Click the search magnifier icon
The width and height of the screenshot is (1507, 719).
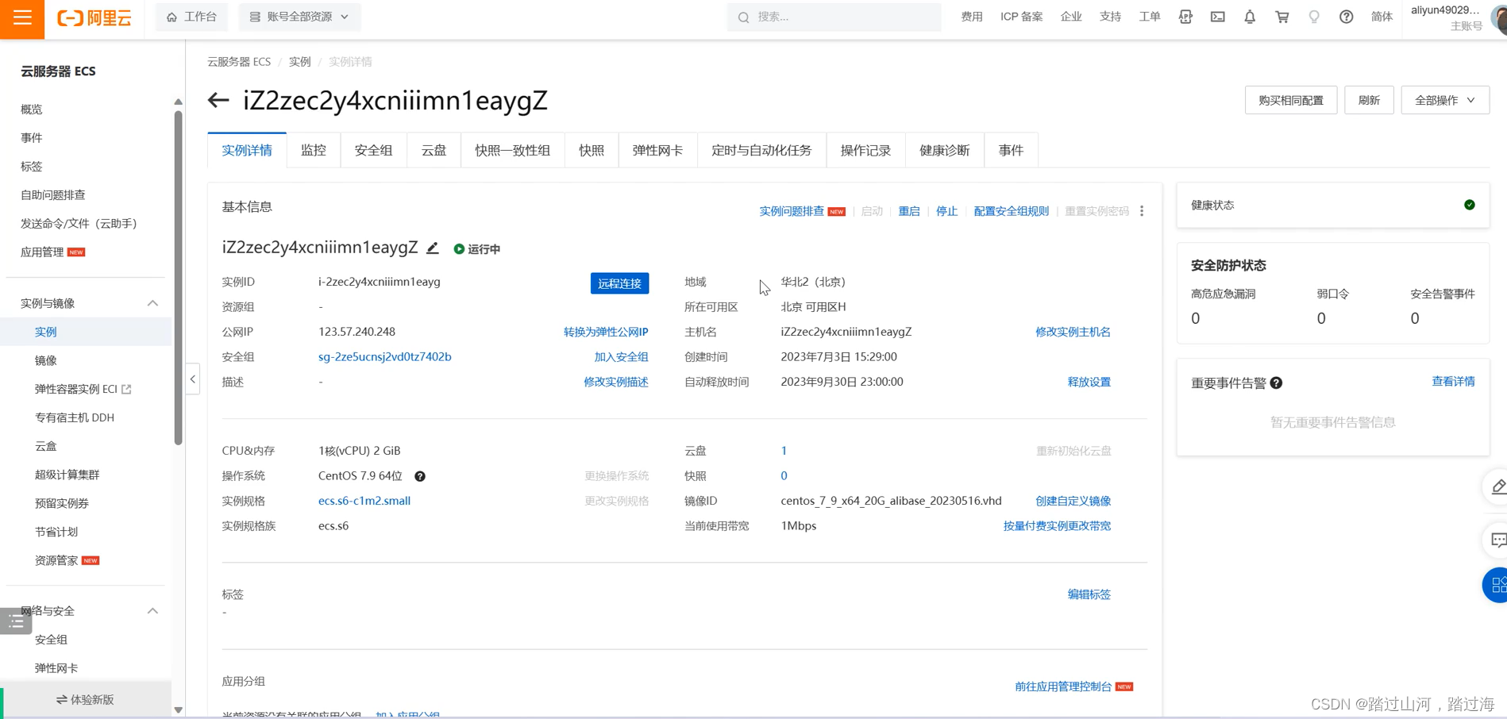743,17
